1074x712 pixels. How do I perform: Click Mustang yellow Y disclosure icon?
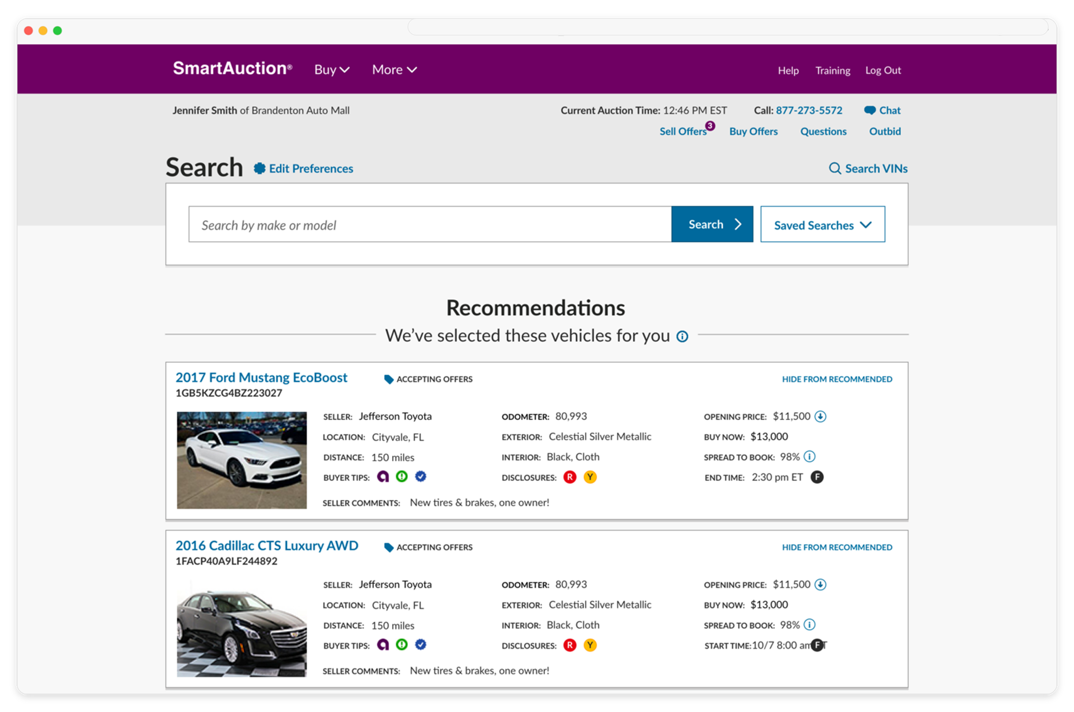(590, 477)
